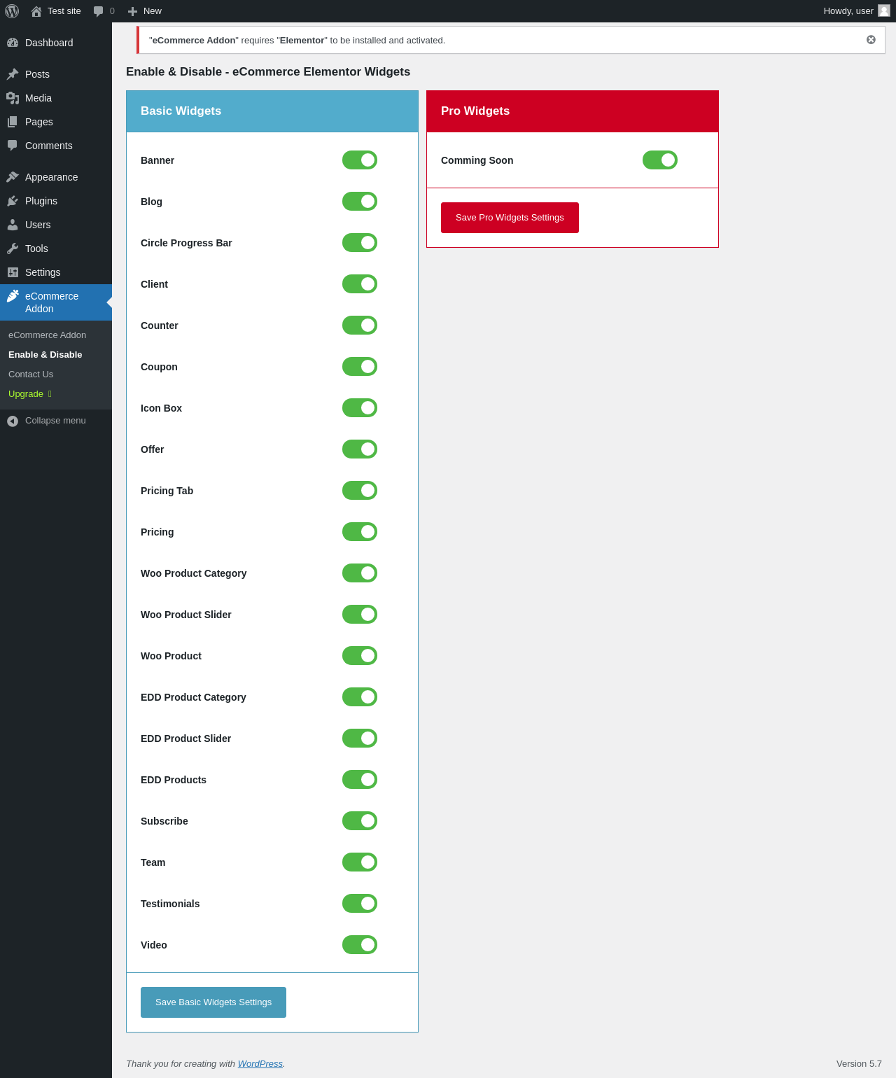Toggle the Coupon widget switch
896x1078 pixels.
(360, 367)
